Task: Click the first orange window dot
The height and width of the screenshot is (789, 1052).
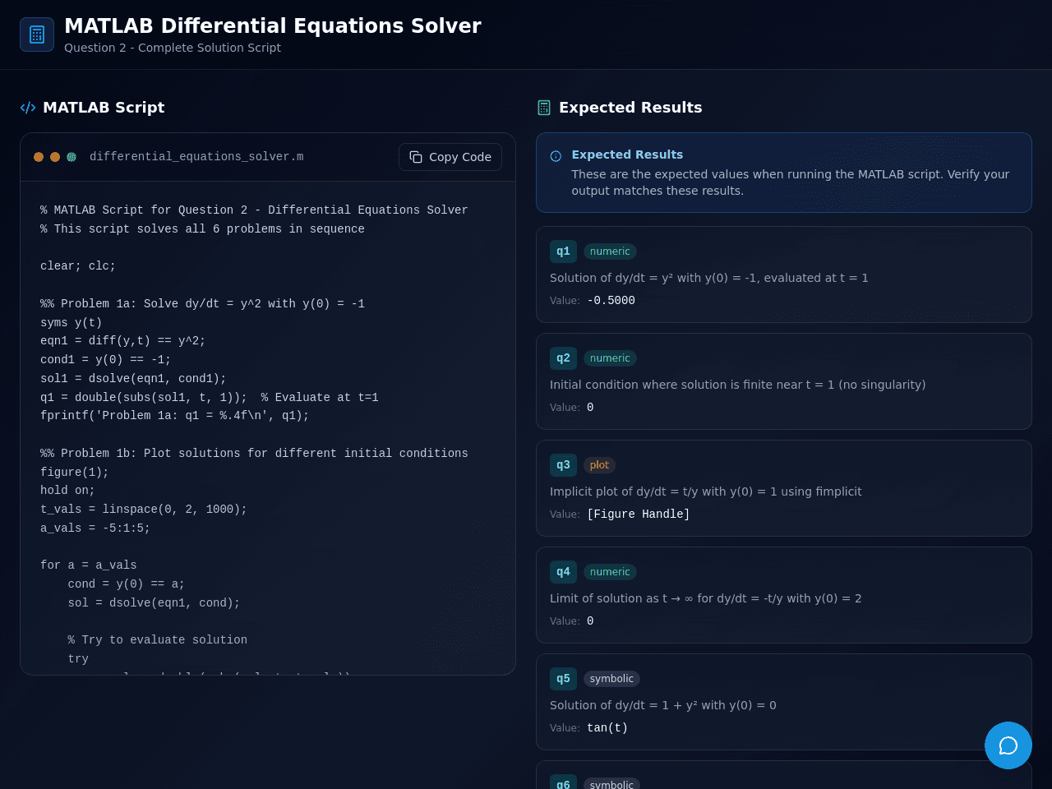Action: coord(39,157)
